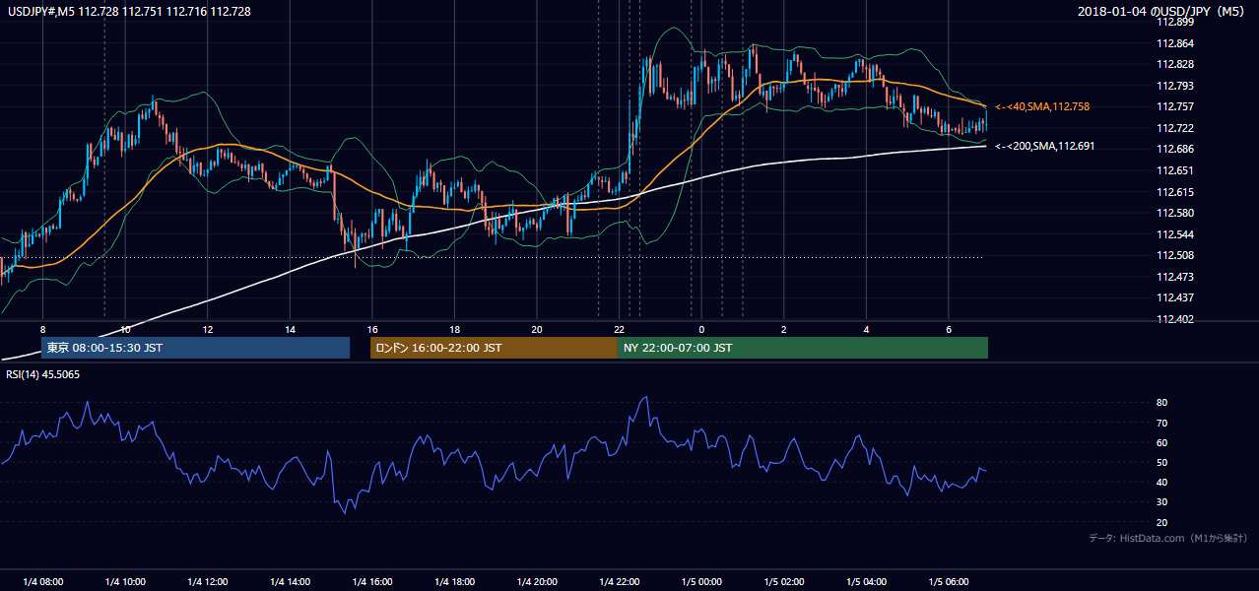Click the 東京 08:00-15:30 JST session bar
The image size is (1259, 591).
(195, 348)
